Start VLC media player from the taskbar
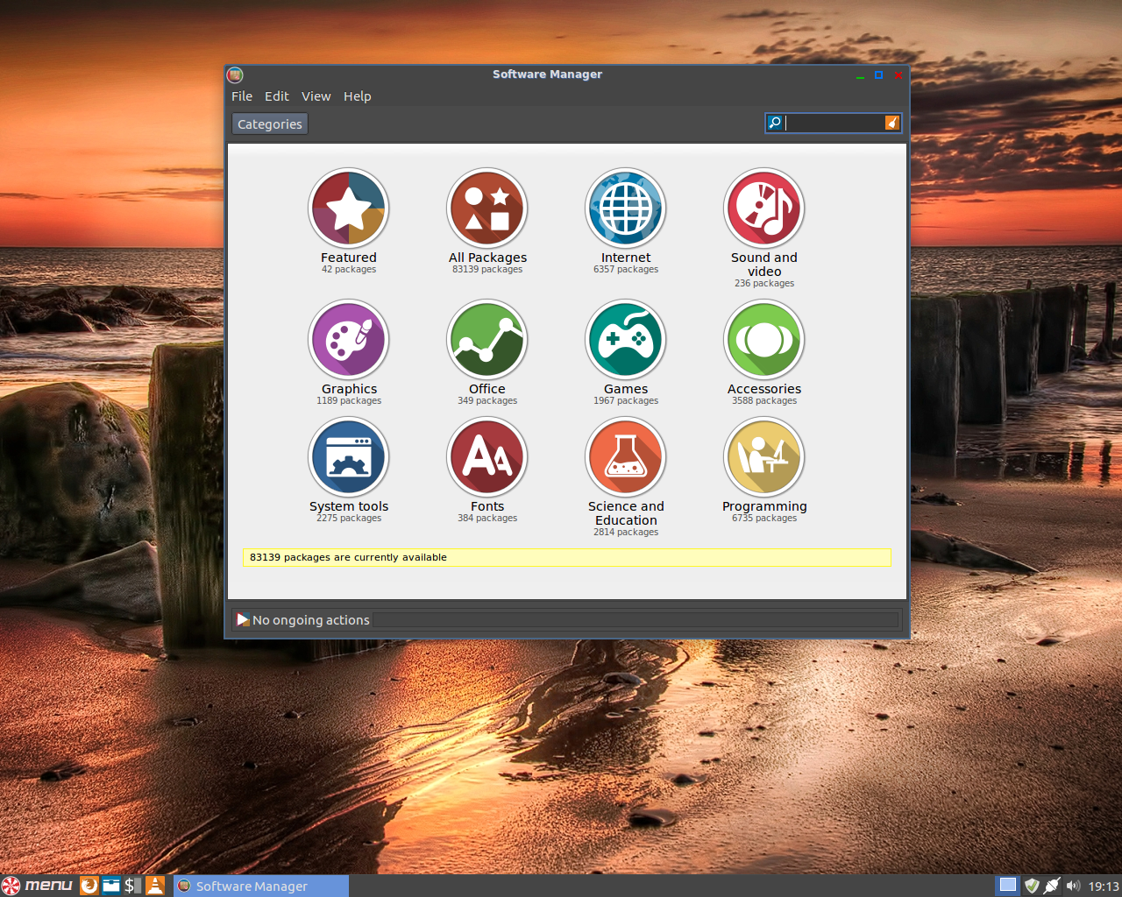The width and height of the screenshot is (1122, 897). 155,886
